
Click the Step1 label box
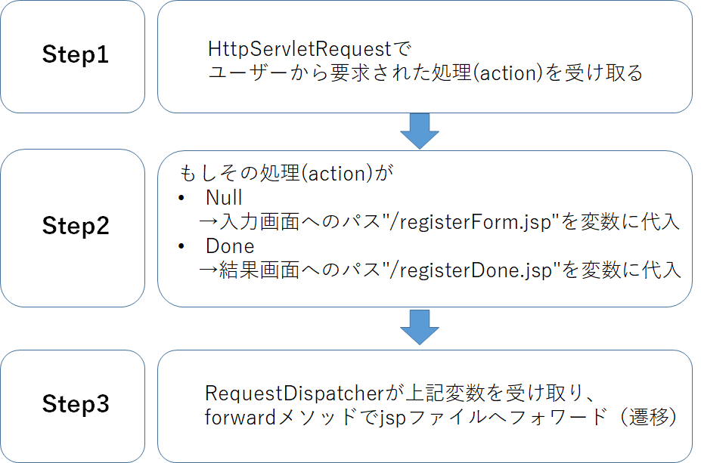[73, 57]
